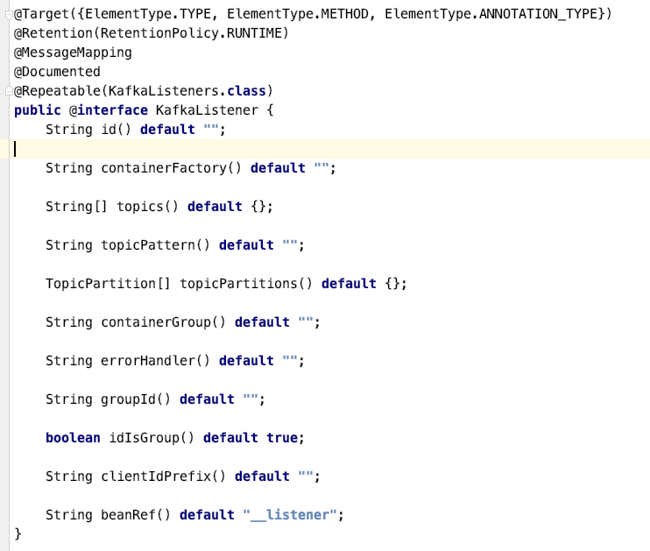Click beanRef() method name
This screenshot has width=650, height=551.
[x=136, y=515]
